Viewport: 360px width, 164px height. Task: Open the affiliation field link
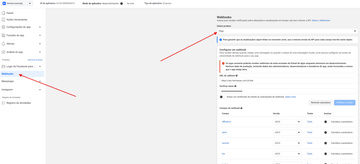tap(226, 122)
